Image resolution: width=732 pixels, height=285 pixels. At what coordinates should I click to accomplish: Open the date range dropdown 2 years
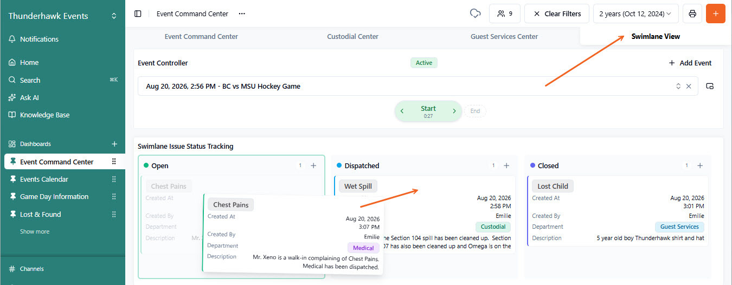(x=635, y=14)
